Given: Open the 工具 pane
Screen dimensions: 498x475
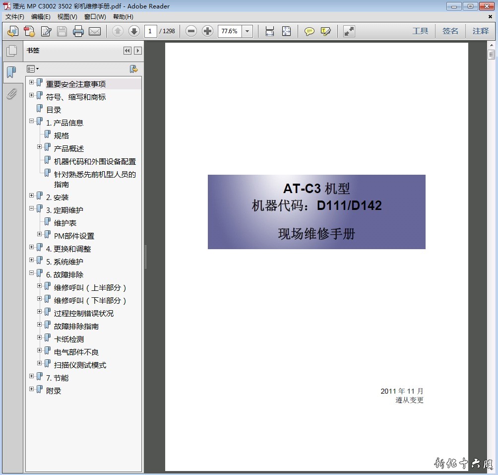Looking at the screenshot, I should coord(420,31).
